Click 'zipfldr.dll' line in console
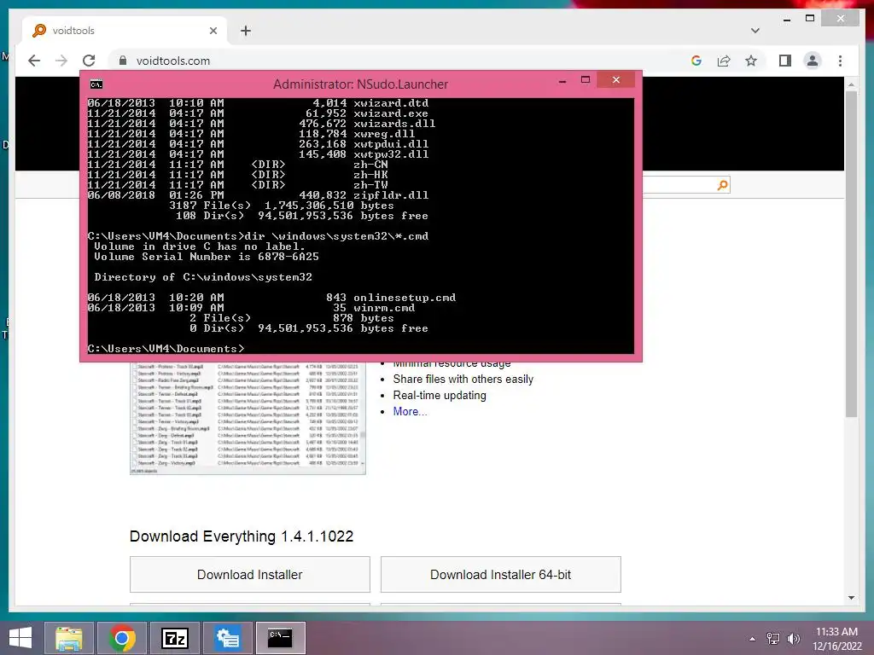Image resolution: width=874 pixels, height=655 pixels. pos(258,195)
